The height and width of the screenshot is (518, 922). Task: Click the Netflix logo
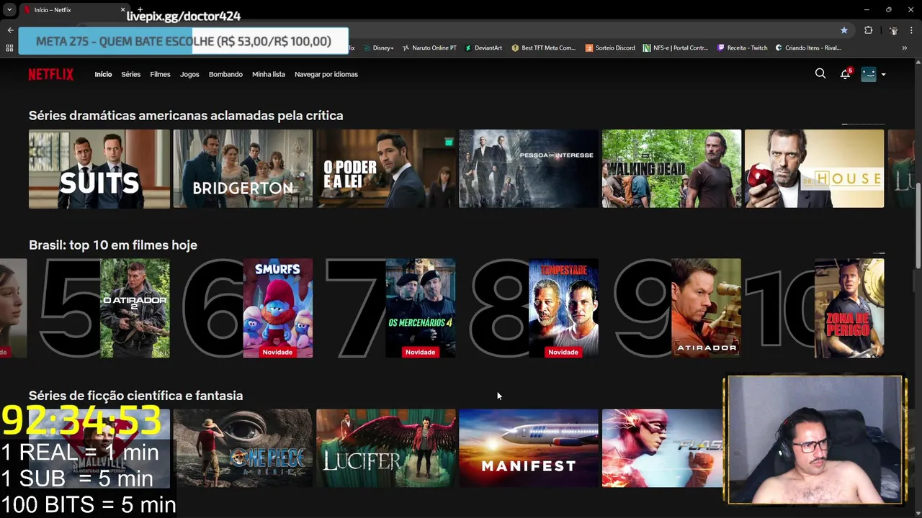(x=50, y=74)
